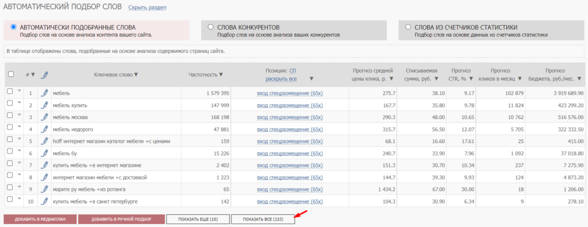Tick checkbox for "мебель москва"
Viewport: 588px width, 227px height.
(10, 115)
